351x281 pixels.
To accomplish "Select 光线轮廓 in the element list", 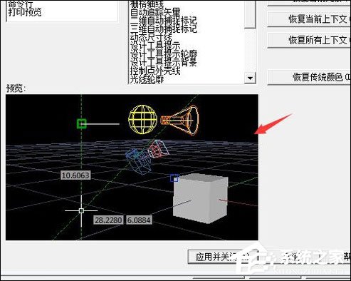I will [147, 79].
